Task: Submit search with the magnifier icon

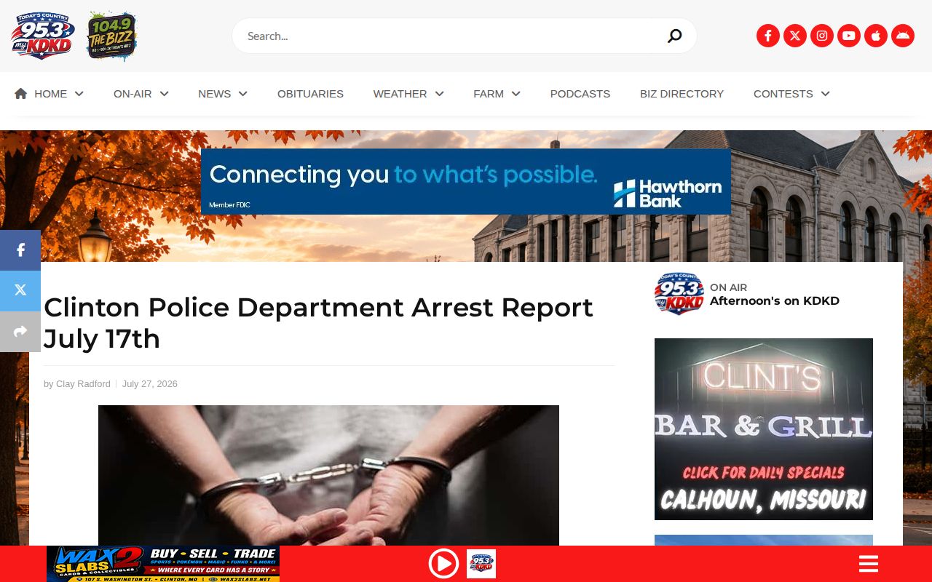Action: point(675,36)
